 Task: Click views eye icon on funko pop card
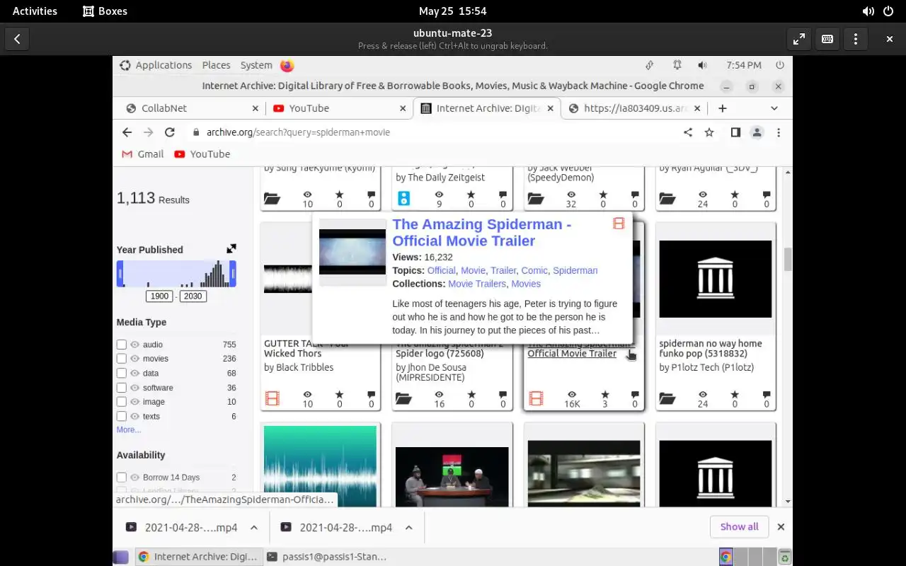pyautogui.click(x=702, y=394)
